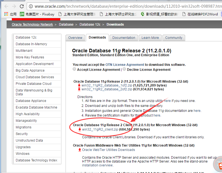
Task: Download win32_11gR2_client.zip
Action: click(x=100, y=129)
